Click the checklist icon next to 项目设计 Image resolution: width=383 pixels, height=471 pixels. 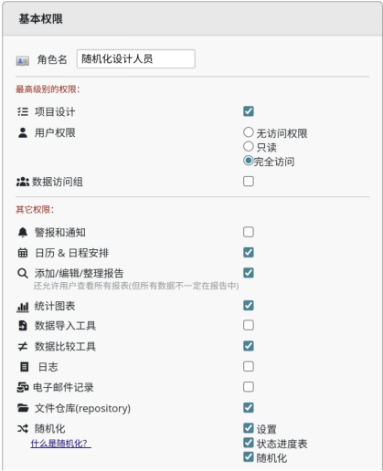point(23,111)
